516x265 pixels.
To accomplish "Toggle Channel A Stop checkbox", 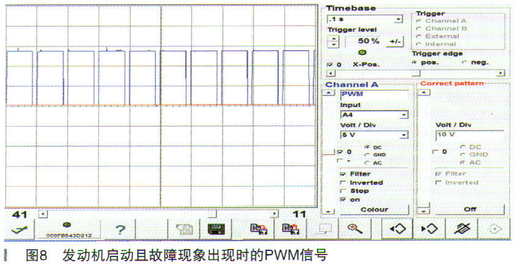I will point(343,191).
